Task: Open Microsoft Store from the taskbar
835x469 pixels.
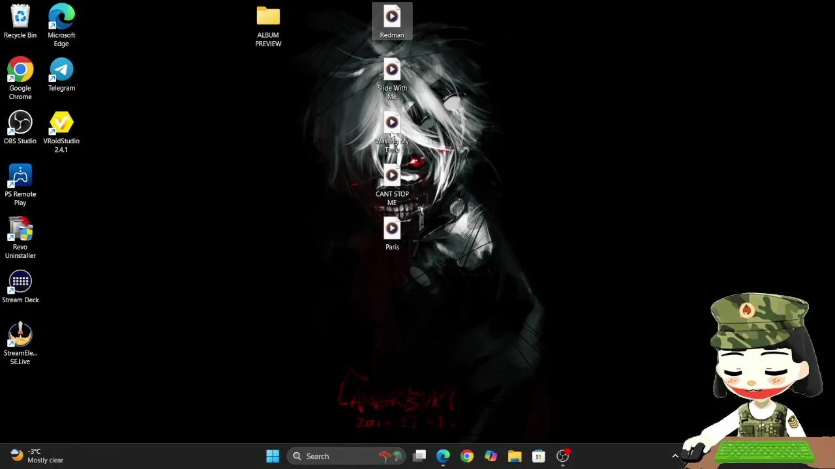Action: click(538, 456)
